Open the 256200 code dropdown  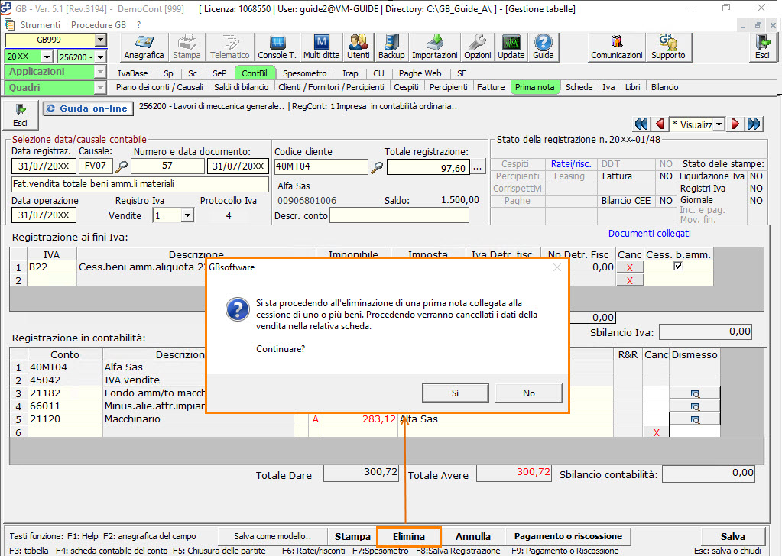coord(100,57)
